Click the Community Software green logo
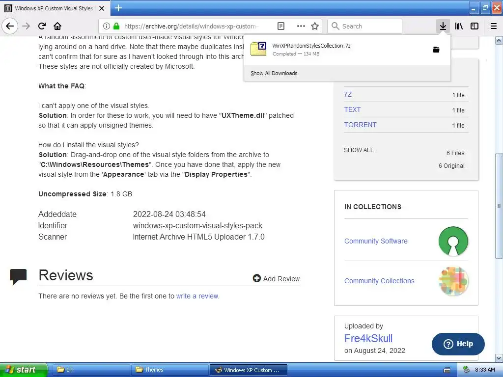The width and height of the screenshot is (503, 377). pyautogui.click(x=453, y=241)
